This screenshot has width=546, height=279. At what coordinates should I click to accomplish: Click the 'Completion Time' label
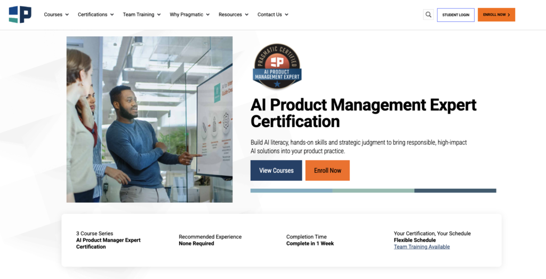tap(307, 236)
